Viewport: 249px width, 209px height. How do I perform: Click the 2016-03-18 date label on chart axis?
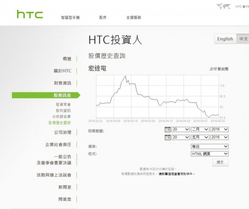click(131, 121)
